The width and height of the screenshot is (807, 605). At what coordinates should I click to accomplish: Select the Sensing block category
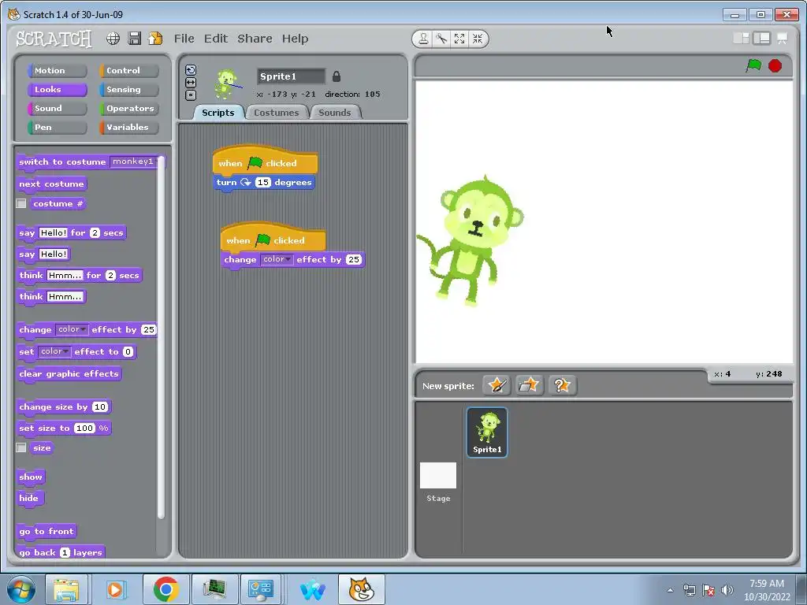128,90
